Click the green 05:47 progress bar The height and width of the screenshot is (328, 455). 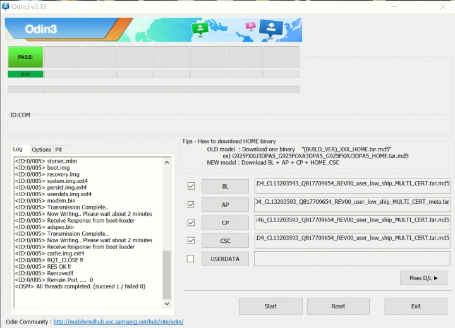[25, 74]
